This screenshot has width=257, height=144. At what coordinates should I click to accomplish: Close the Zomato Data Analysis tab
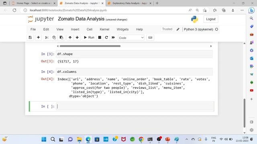[102, 3]
